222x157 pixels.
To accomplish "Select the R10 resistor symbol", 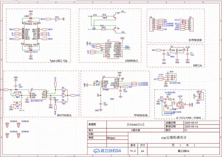I will [57, 19].
